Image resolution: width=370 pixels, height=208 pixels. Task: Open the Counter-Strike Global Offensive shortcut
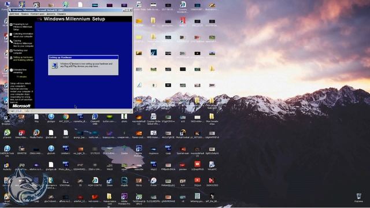pos(153,118)
